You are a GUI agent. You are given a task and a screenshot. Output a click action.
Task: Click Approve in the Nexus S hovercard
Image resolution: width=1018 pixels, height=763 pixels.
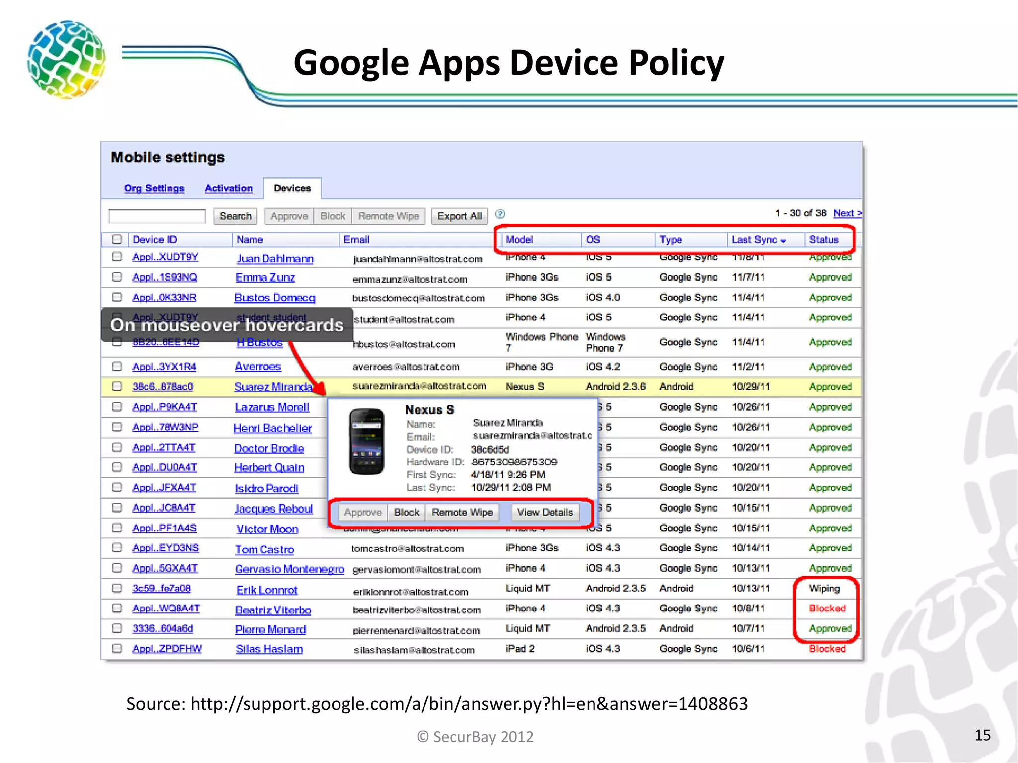coord(363,512)
